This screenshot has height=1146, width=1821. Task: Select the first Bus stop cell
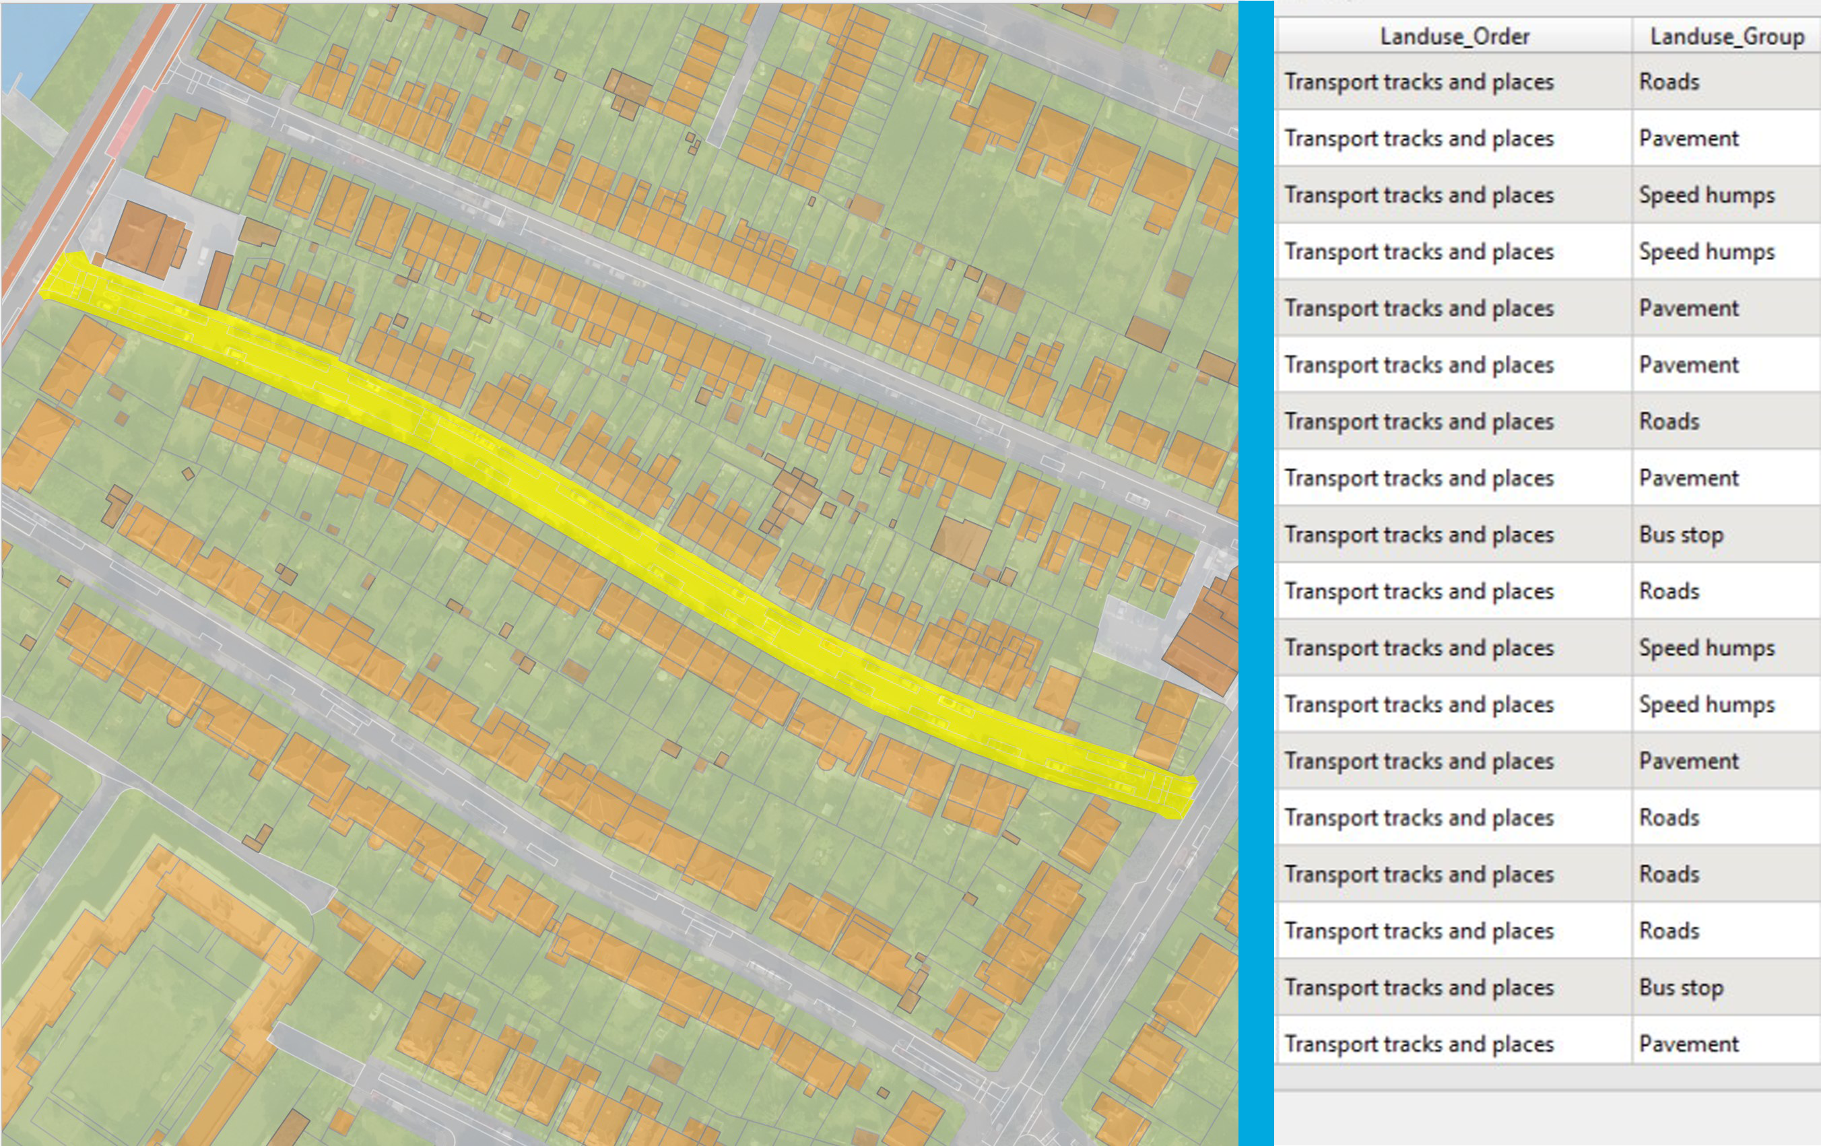click(1727, 535)
